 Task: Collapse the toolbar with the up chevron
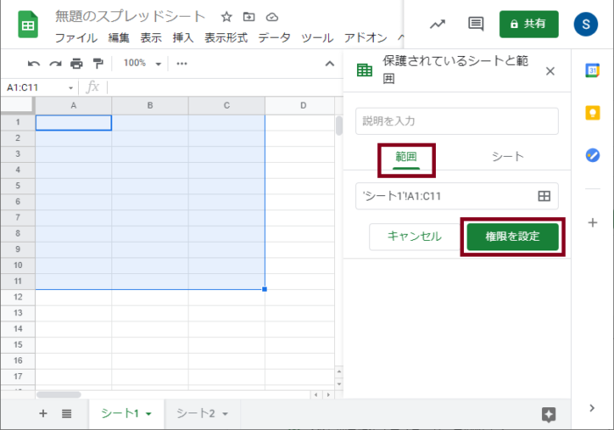coord(330,63)
